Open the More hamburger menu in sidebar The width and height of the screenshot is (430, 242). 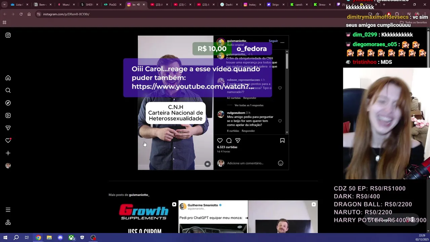(8, 210)
